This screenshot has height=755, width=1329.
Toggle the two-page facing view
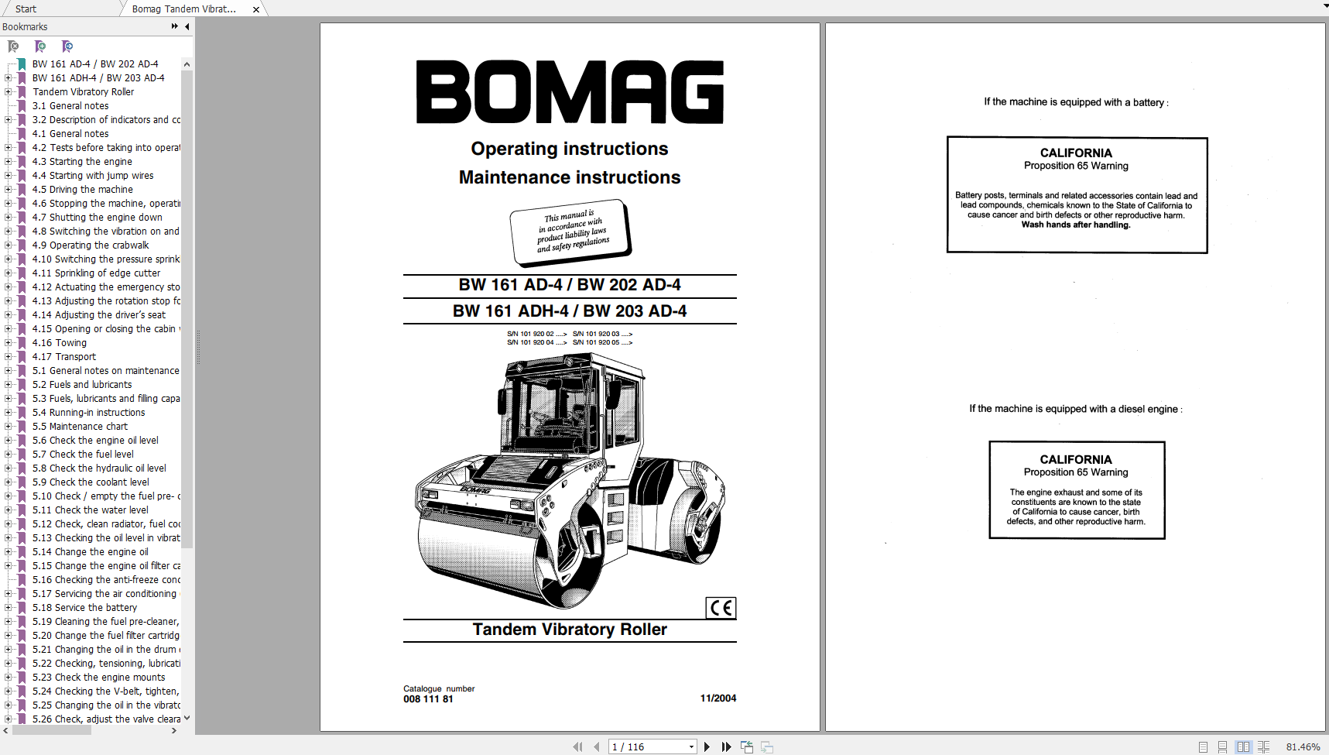click(x=1243, y=746)
